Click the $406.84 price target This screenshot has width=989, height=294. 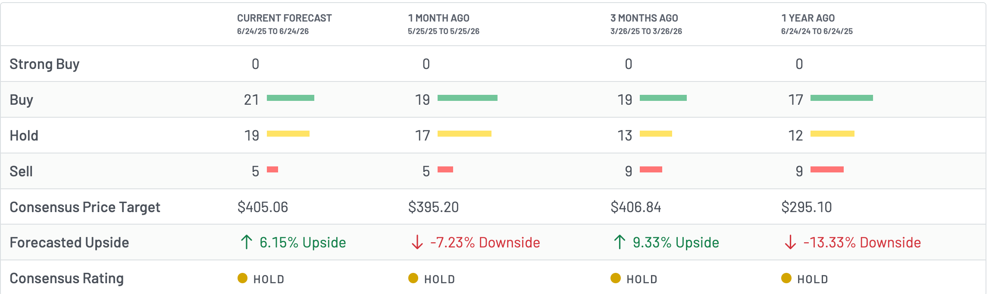click(636, 207)
